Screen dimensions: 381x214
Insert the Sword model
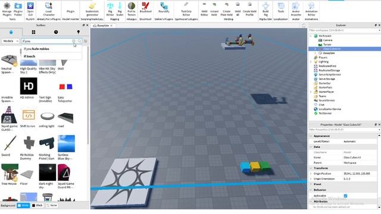10,144
